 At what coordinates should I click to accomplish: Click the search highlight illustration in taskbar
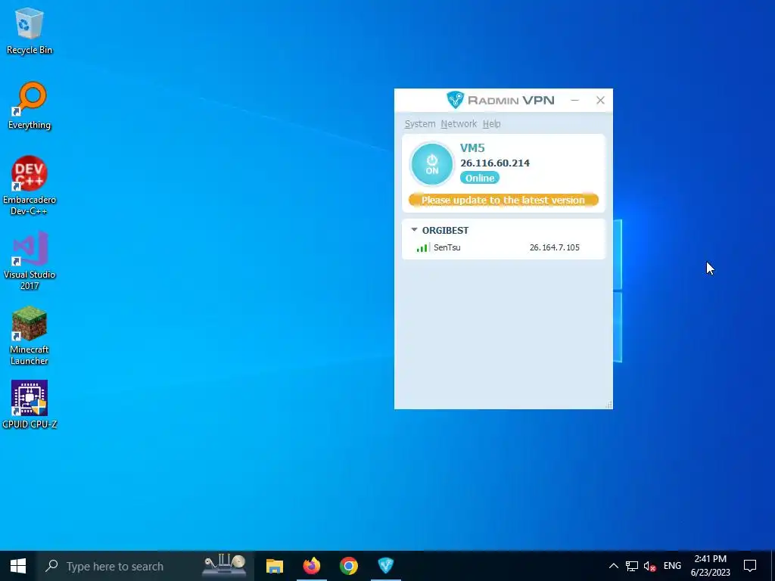(x=226, y=565)
